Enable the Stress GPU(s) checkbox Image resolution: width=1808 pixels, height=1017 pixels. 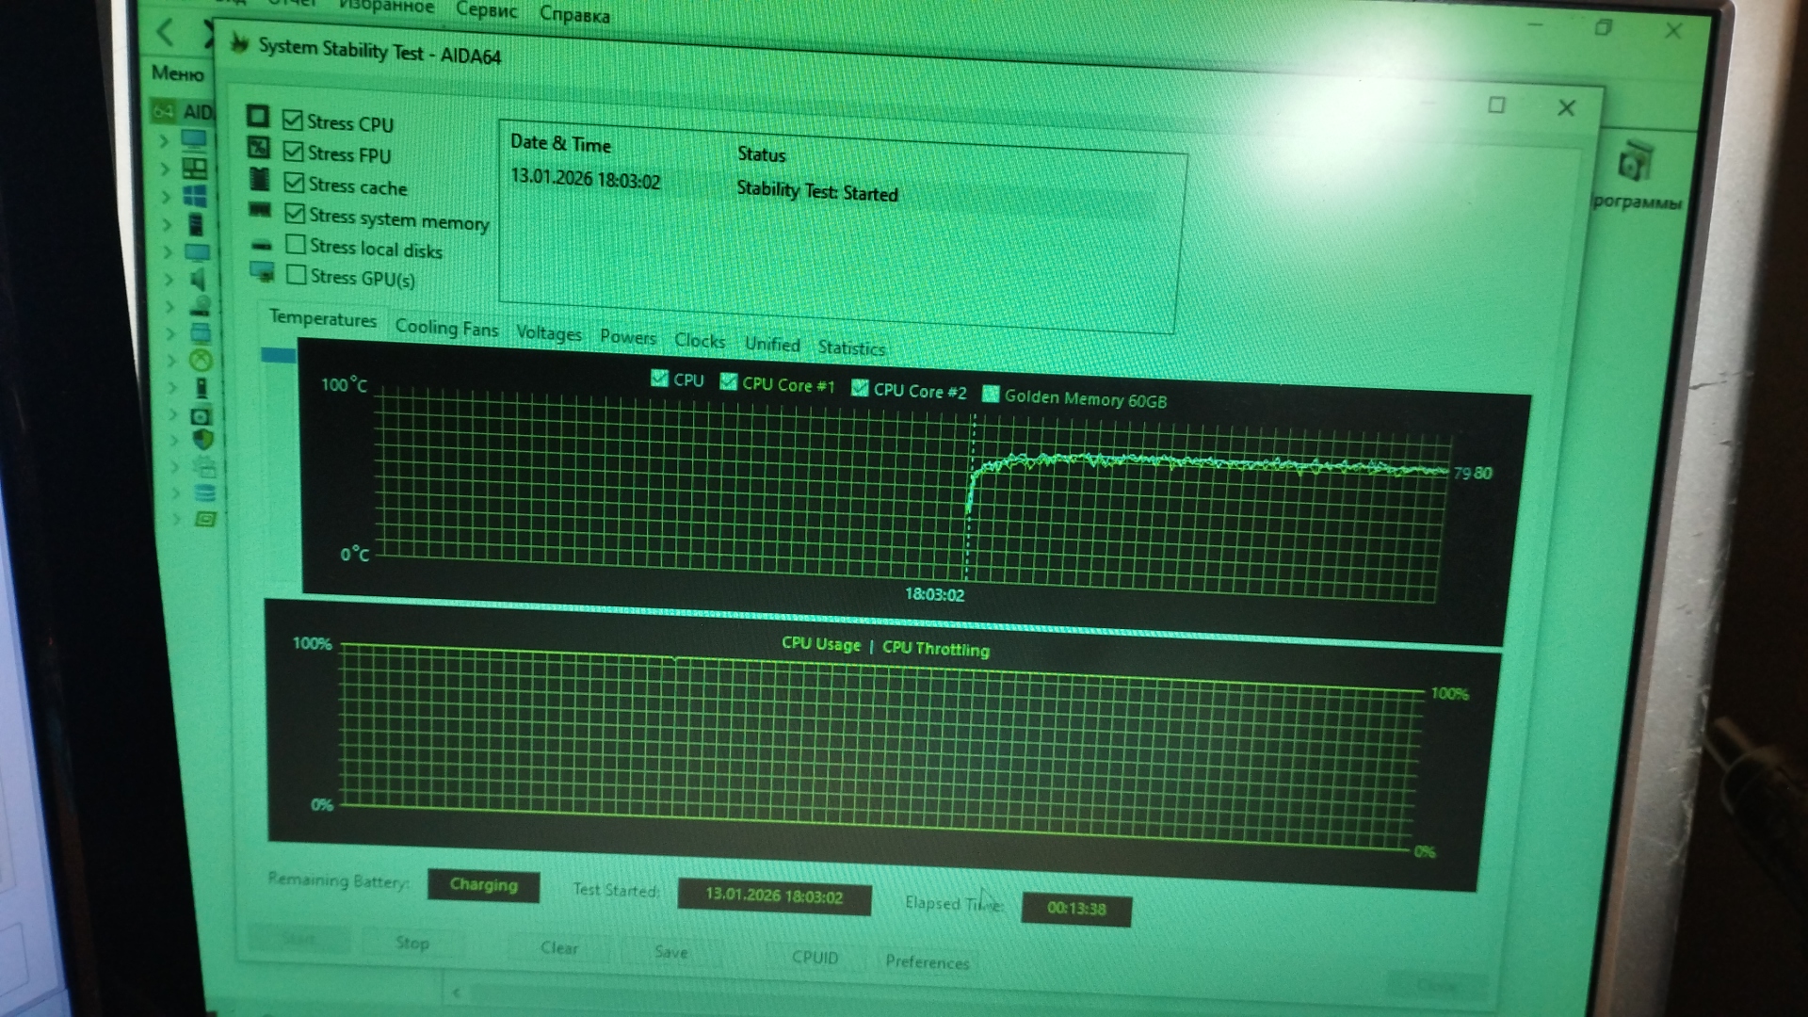tap(297, 275)
